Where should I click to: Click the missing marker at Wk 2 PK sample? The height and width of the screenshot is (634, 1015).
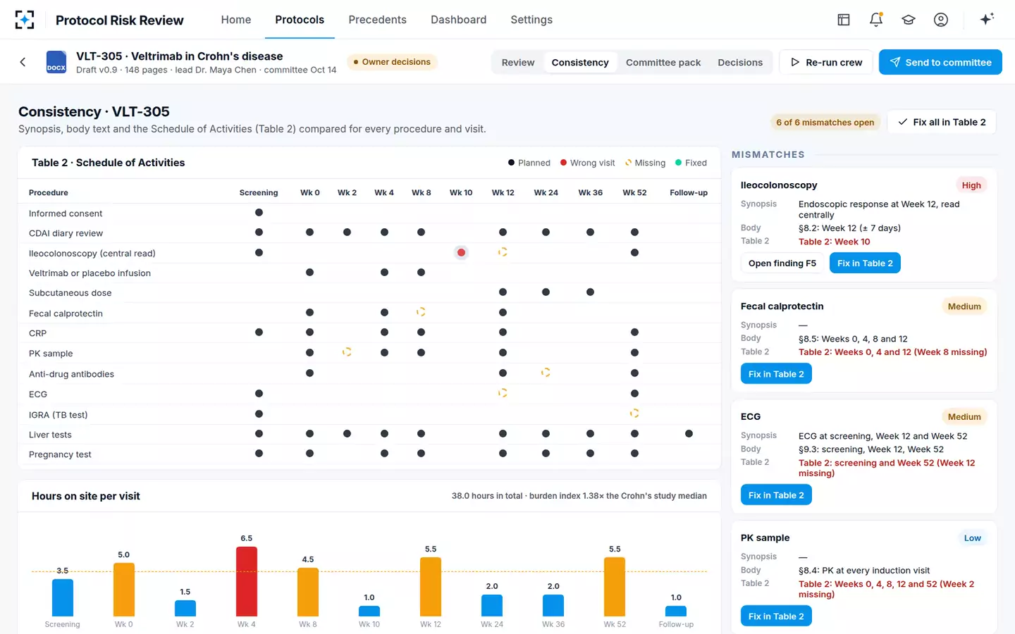click(x=347, y=352)
